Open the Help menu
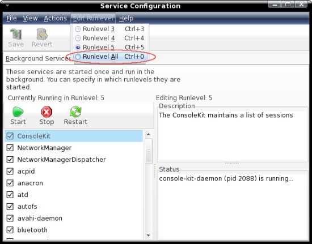The height and width of the screenshot is (244, 312). tap(126, 18)
